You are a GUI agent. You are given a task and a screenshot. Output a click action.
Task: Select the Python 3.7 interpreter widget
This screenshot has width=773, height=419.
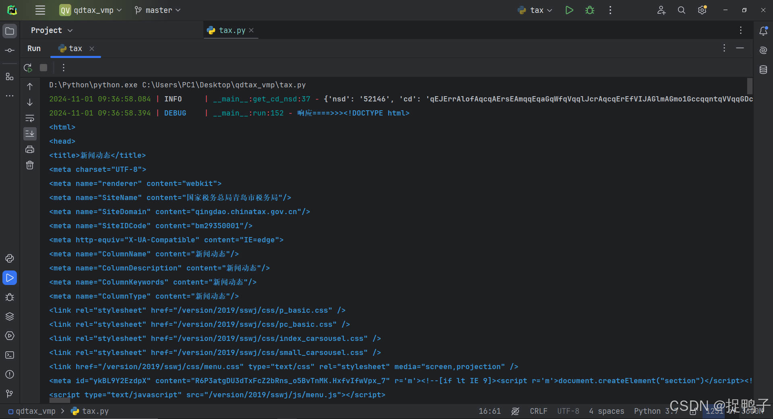pos(656,411)
